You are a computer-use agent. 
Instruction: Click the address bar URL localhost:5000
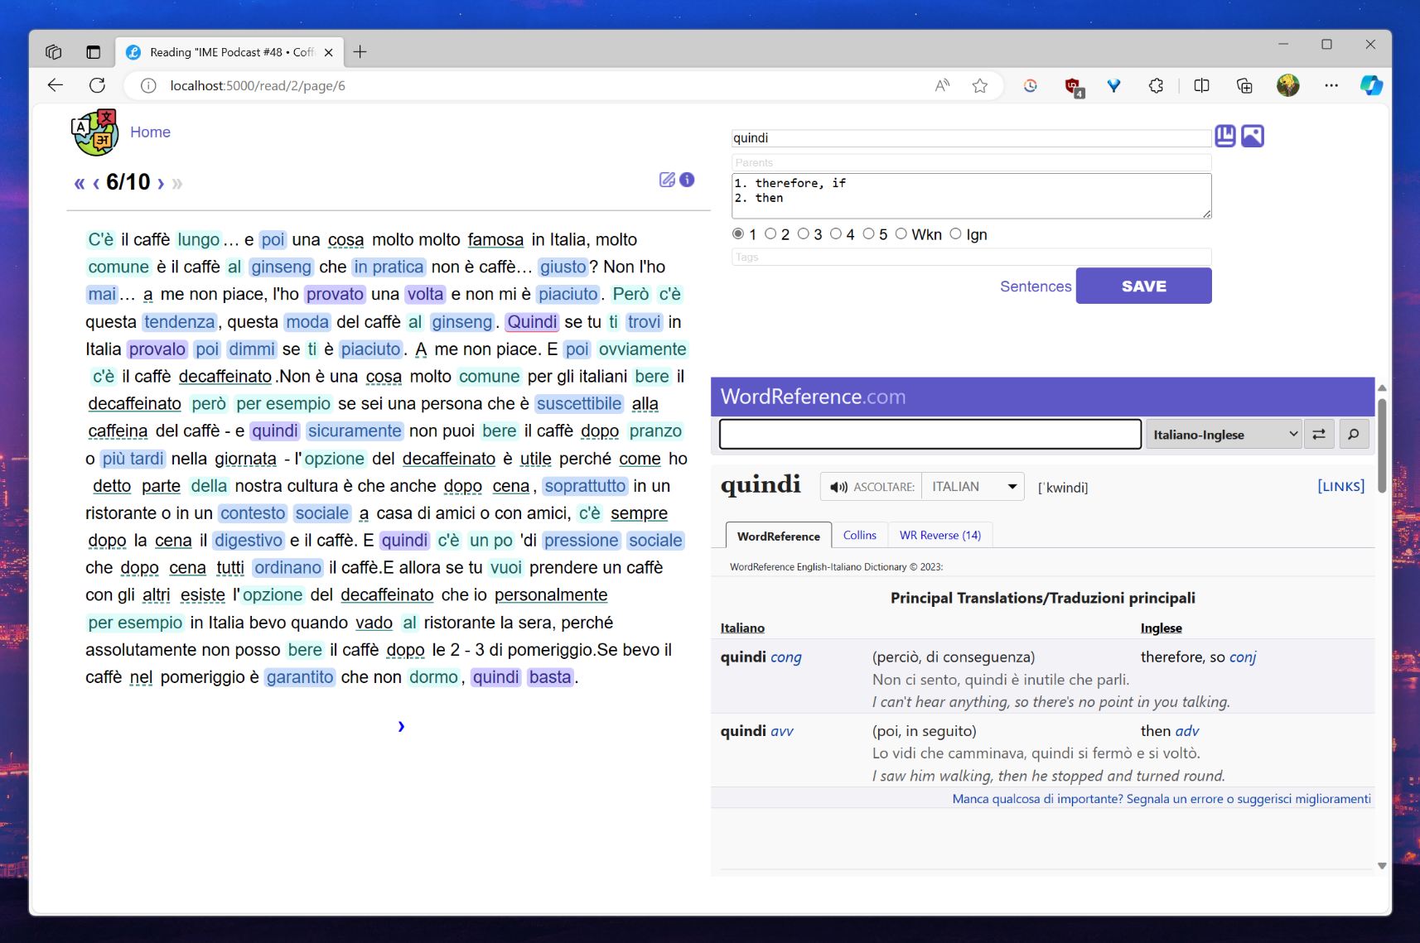(x=258, y=85)
